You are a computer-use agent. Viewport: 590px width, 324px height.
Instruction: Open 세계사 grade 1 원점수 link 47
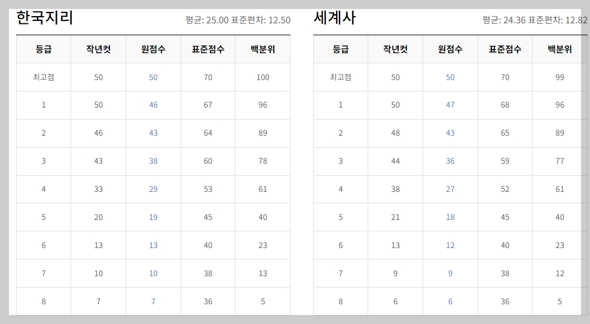point(450,105)
